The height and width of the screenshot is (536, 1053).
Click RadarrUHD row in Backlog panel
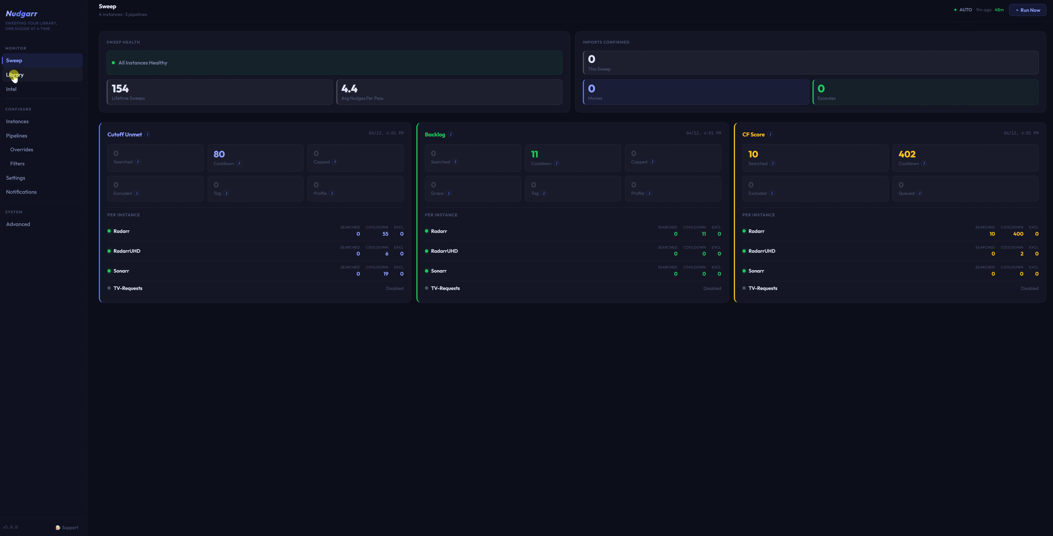pyautogui.click(x=573, y=251)
